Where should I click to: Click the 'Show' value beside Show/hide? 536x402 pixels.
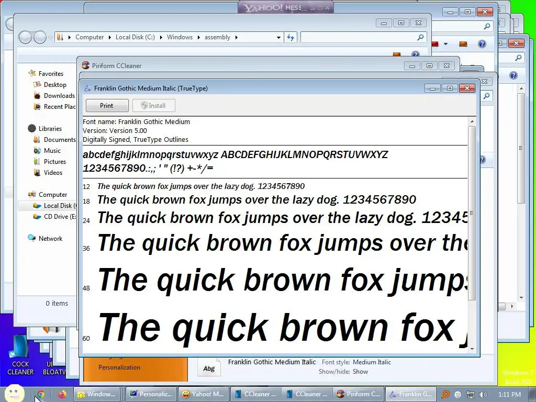pos(360,372)
